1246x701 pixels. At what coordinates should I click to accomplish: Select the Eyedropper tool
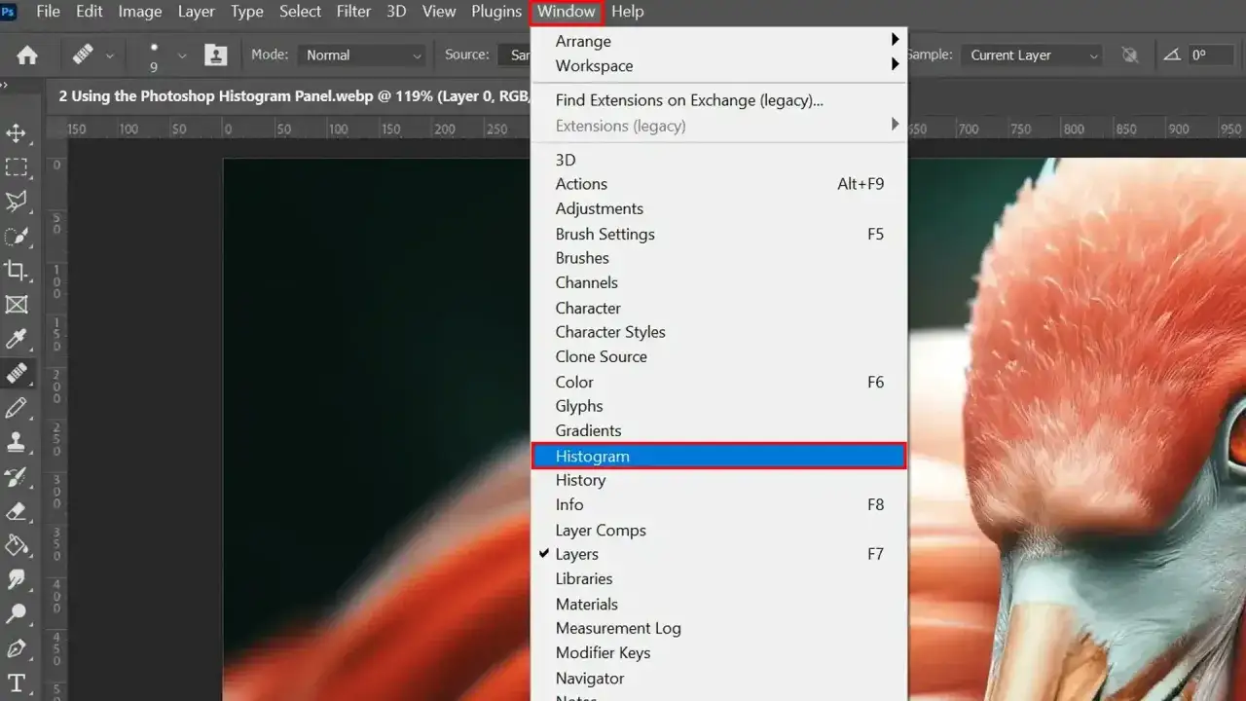click(17, 339)
